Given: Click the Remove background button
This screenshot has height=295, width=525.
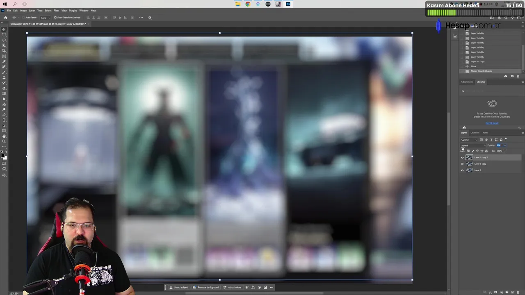Looking at the screenshot, I should 206,287.
